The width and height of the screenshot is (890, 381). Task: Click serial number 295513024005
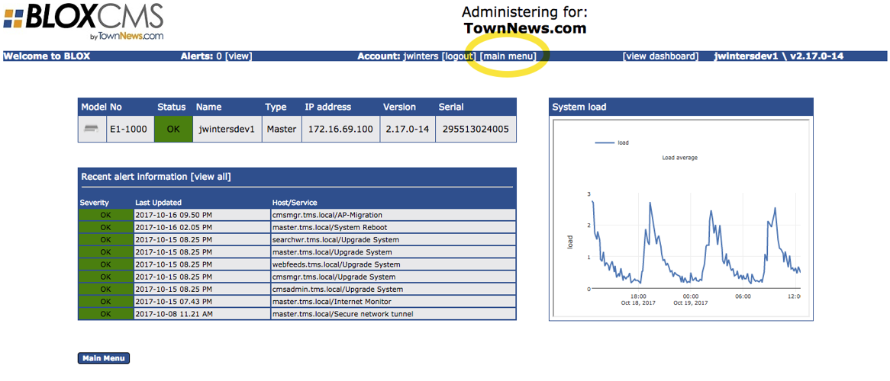(x=476, y=129)
